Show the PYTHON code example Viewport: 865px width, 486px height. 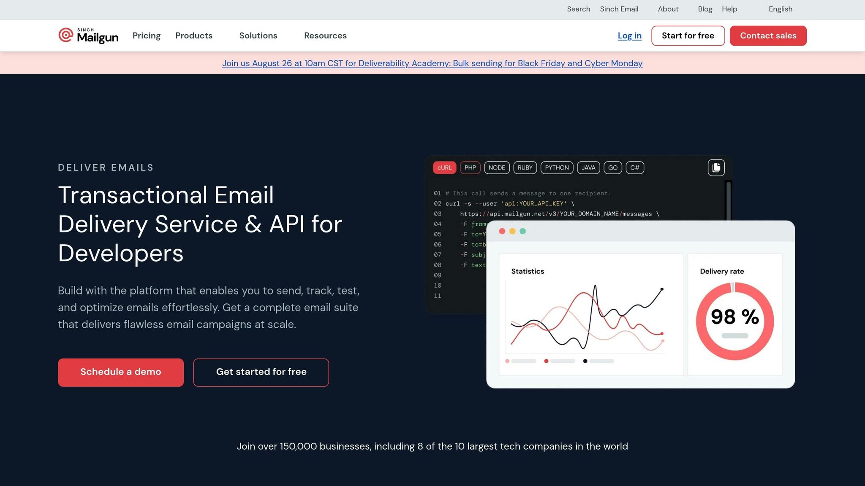557,167
